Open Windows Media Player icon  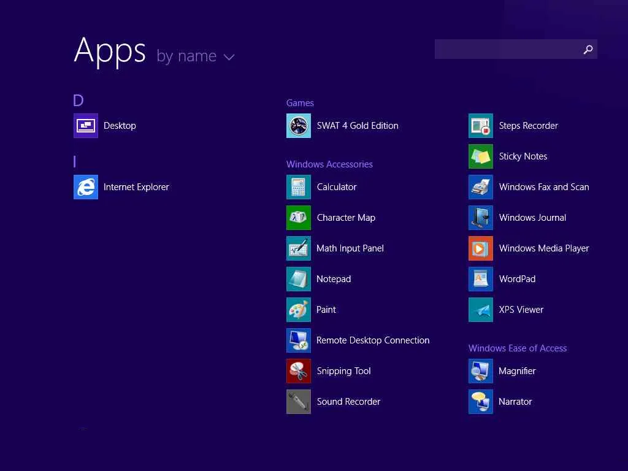[481, 248]
